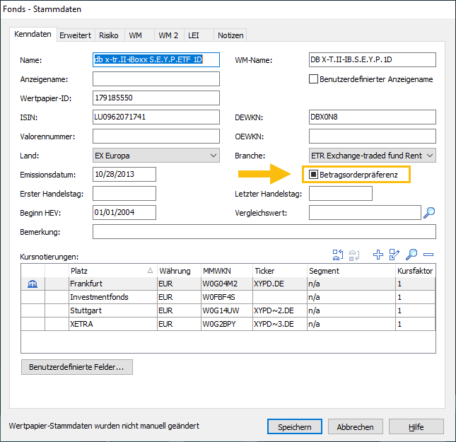Click the bank icon in Frankfurt row

point(33,284)
